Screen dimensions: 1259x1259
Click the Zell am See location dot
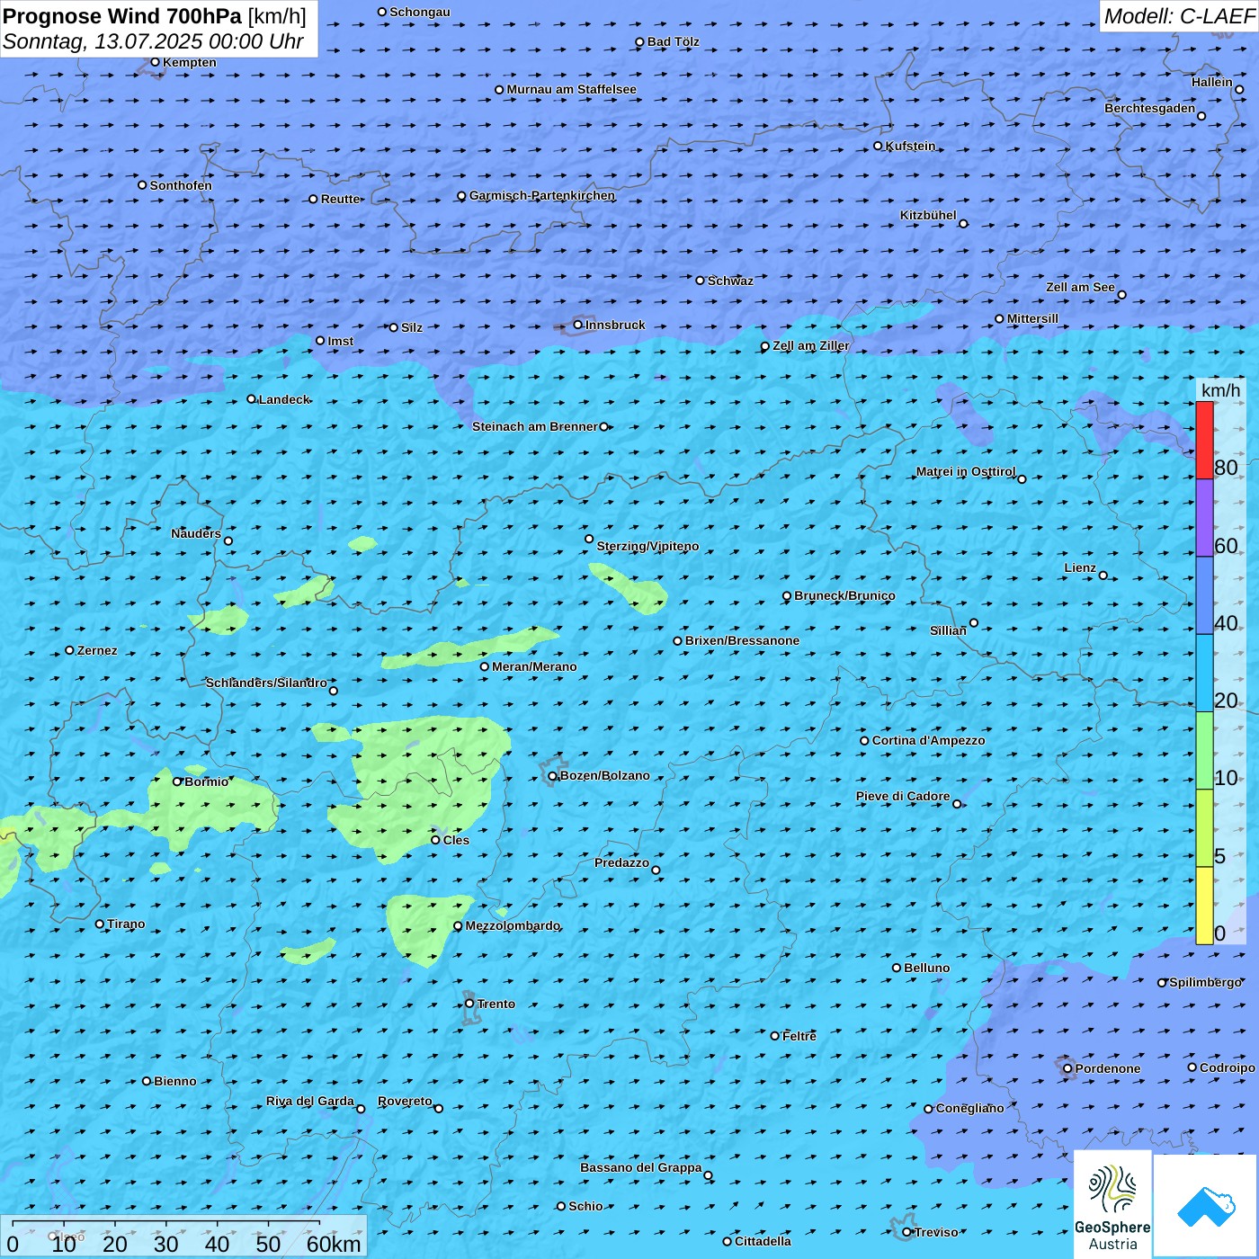pyautogui.click(x=1121, y=295)
